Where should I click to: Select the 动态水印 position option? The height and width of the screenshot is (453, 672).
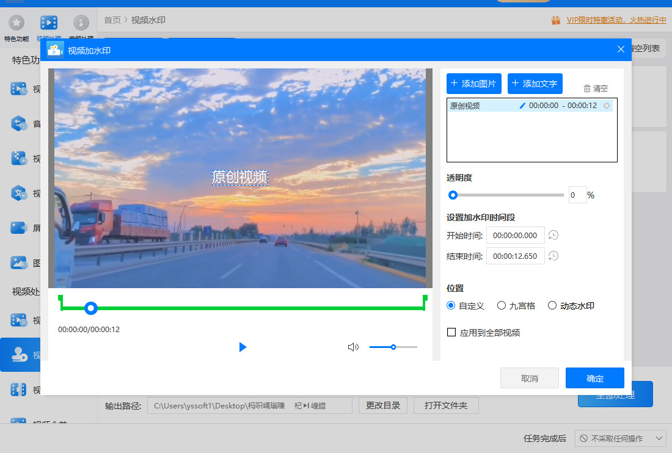pos(571,306)
